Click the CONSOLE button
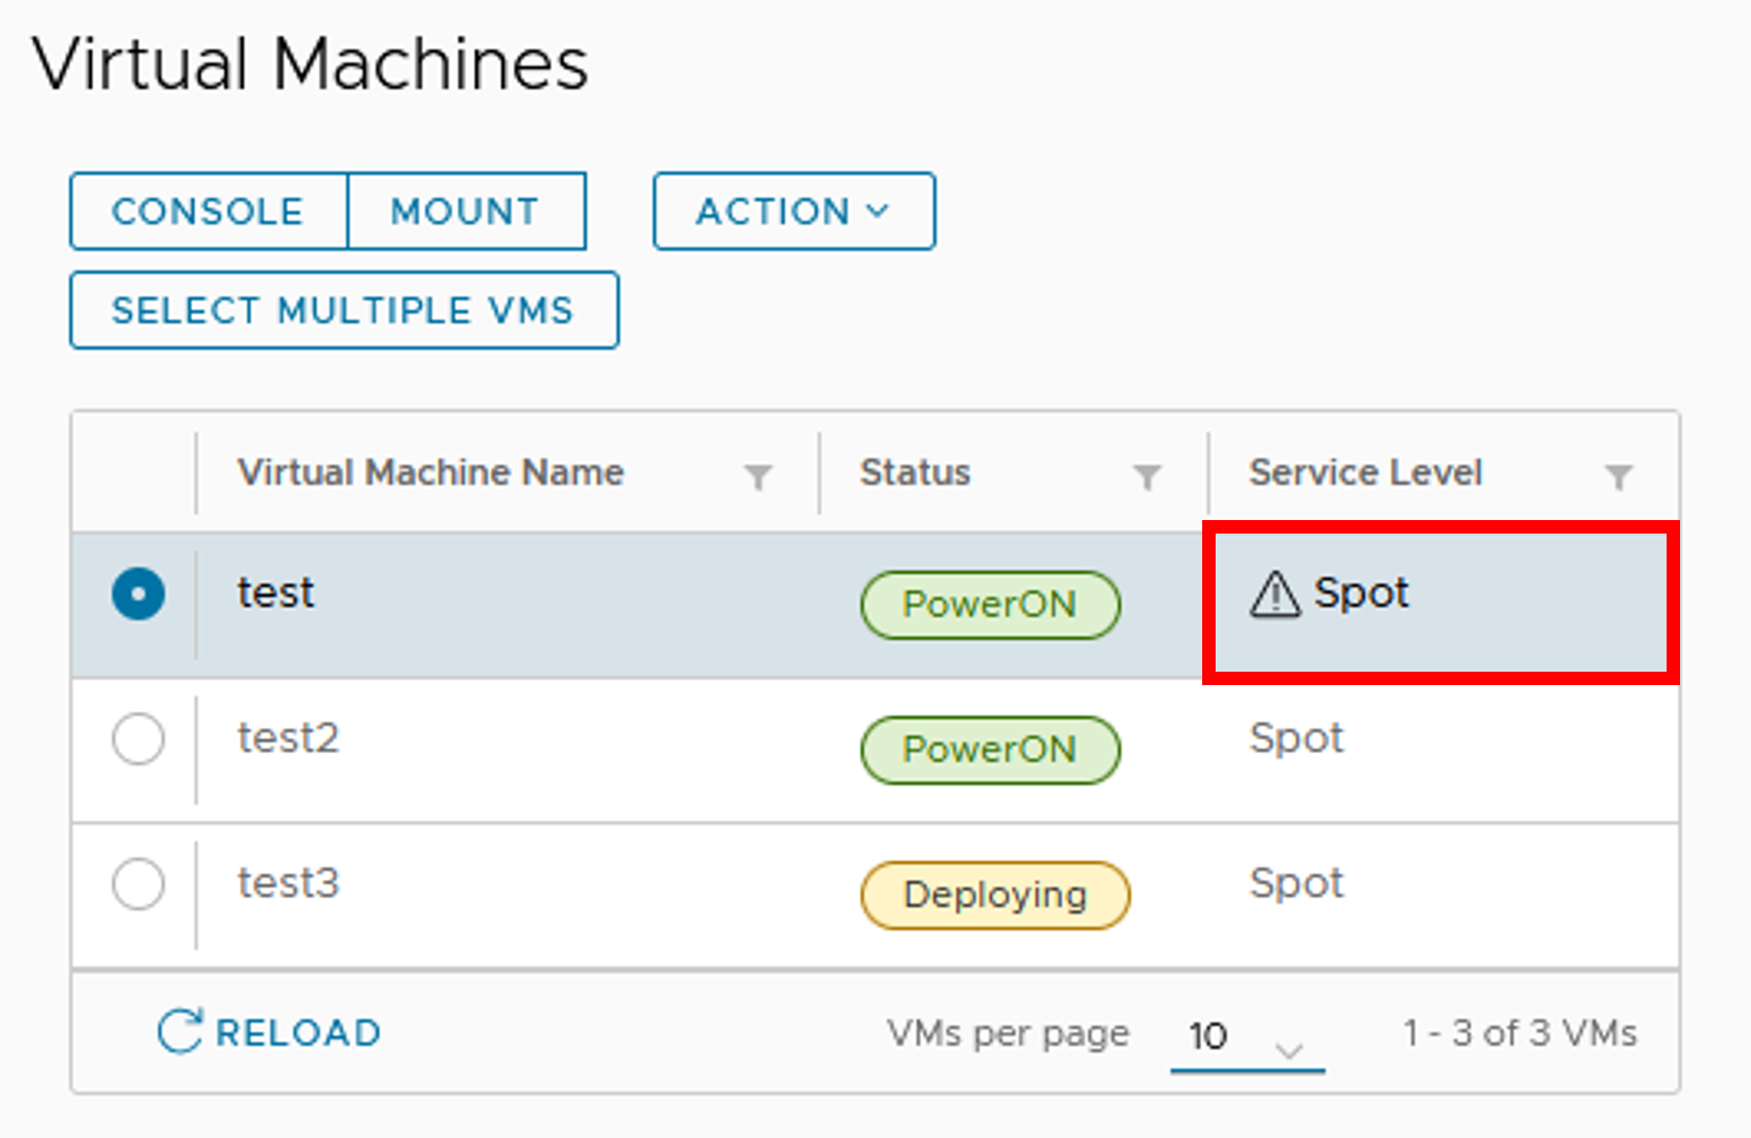This screenshot has width=1751, height=1138. click(x=208, y=211)
